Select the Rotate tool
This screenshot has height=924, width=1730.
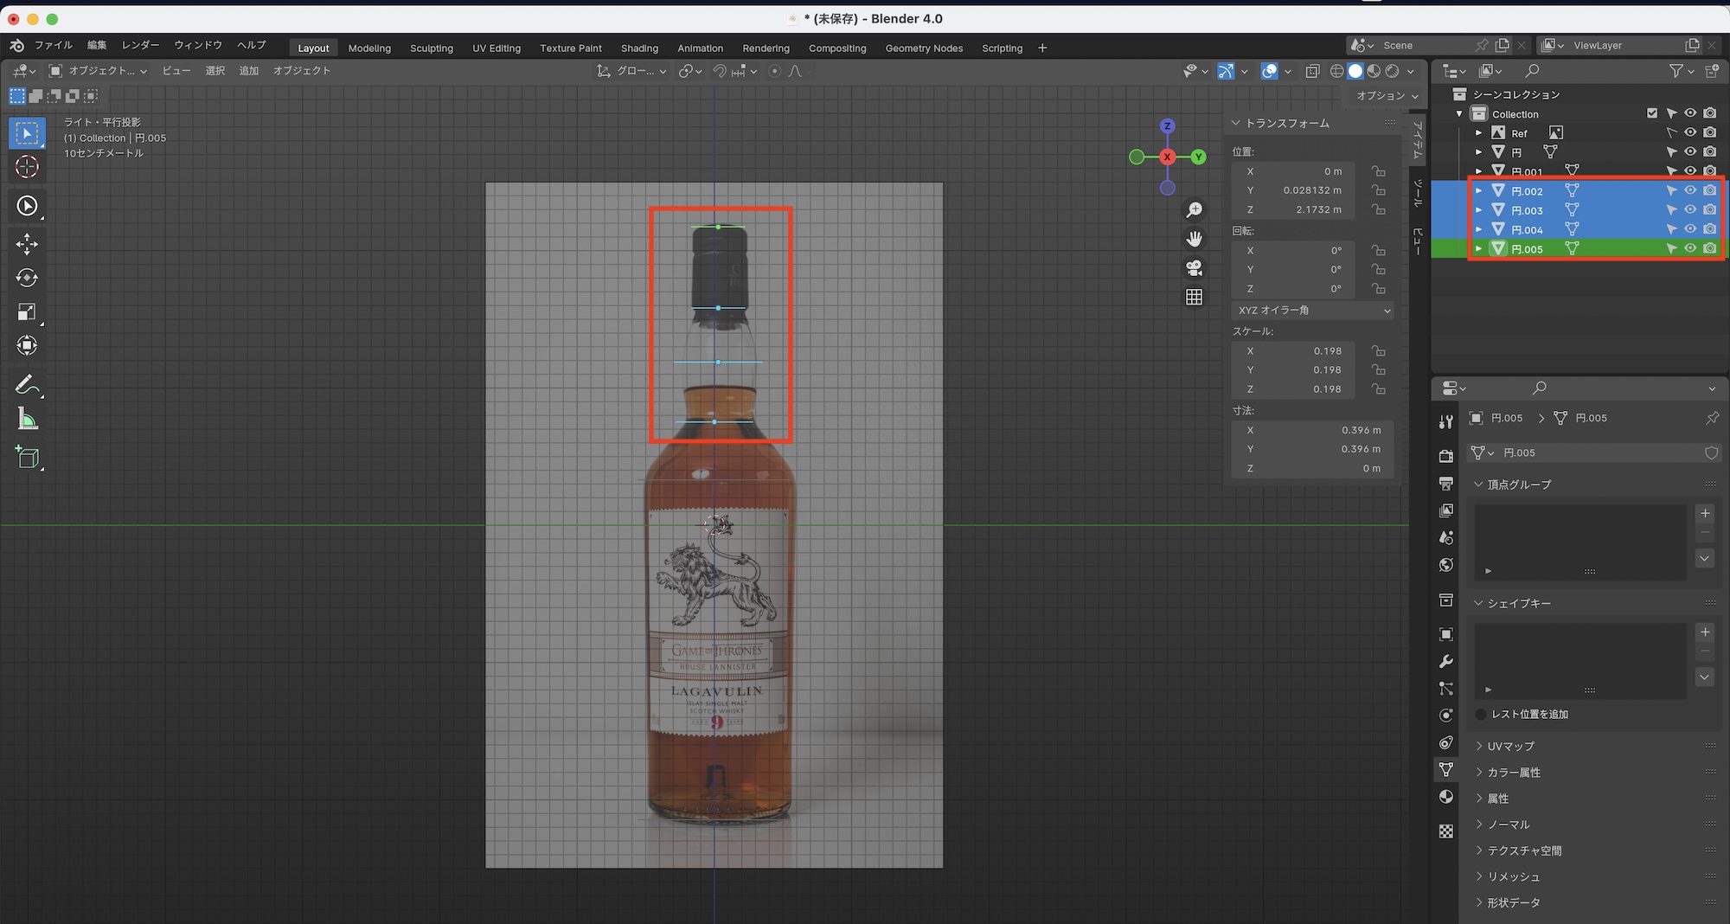27,278
